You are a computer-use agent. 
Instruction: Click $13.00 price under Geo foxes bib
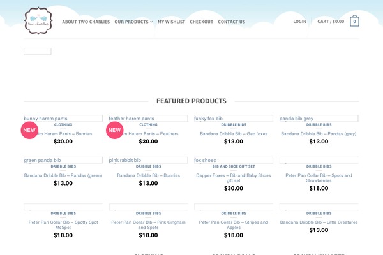tap(234, 142)
